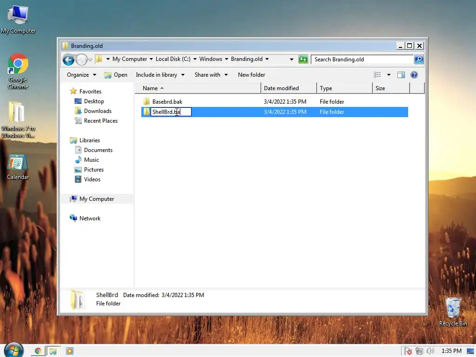Open Music library
The height and width of the screenshot is (357, 476).
[92, 160]
